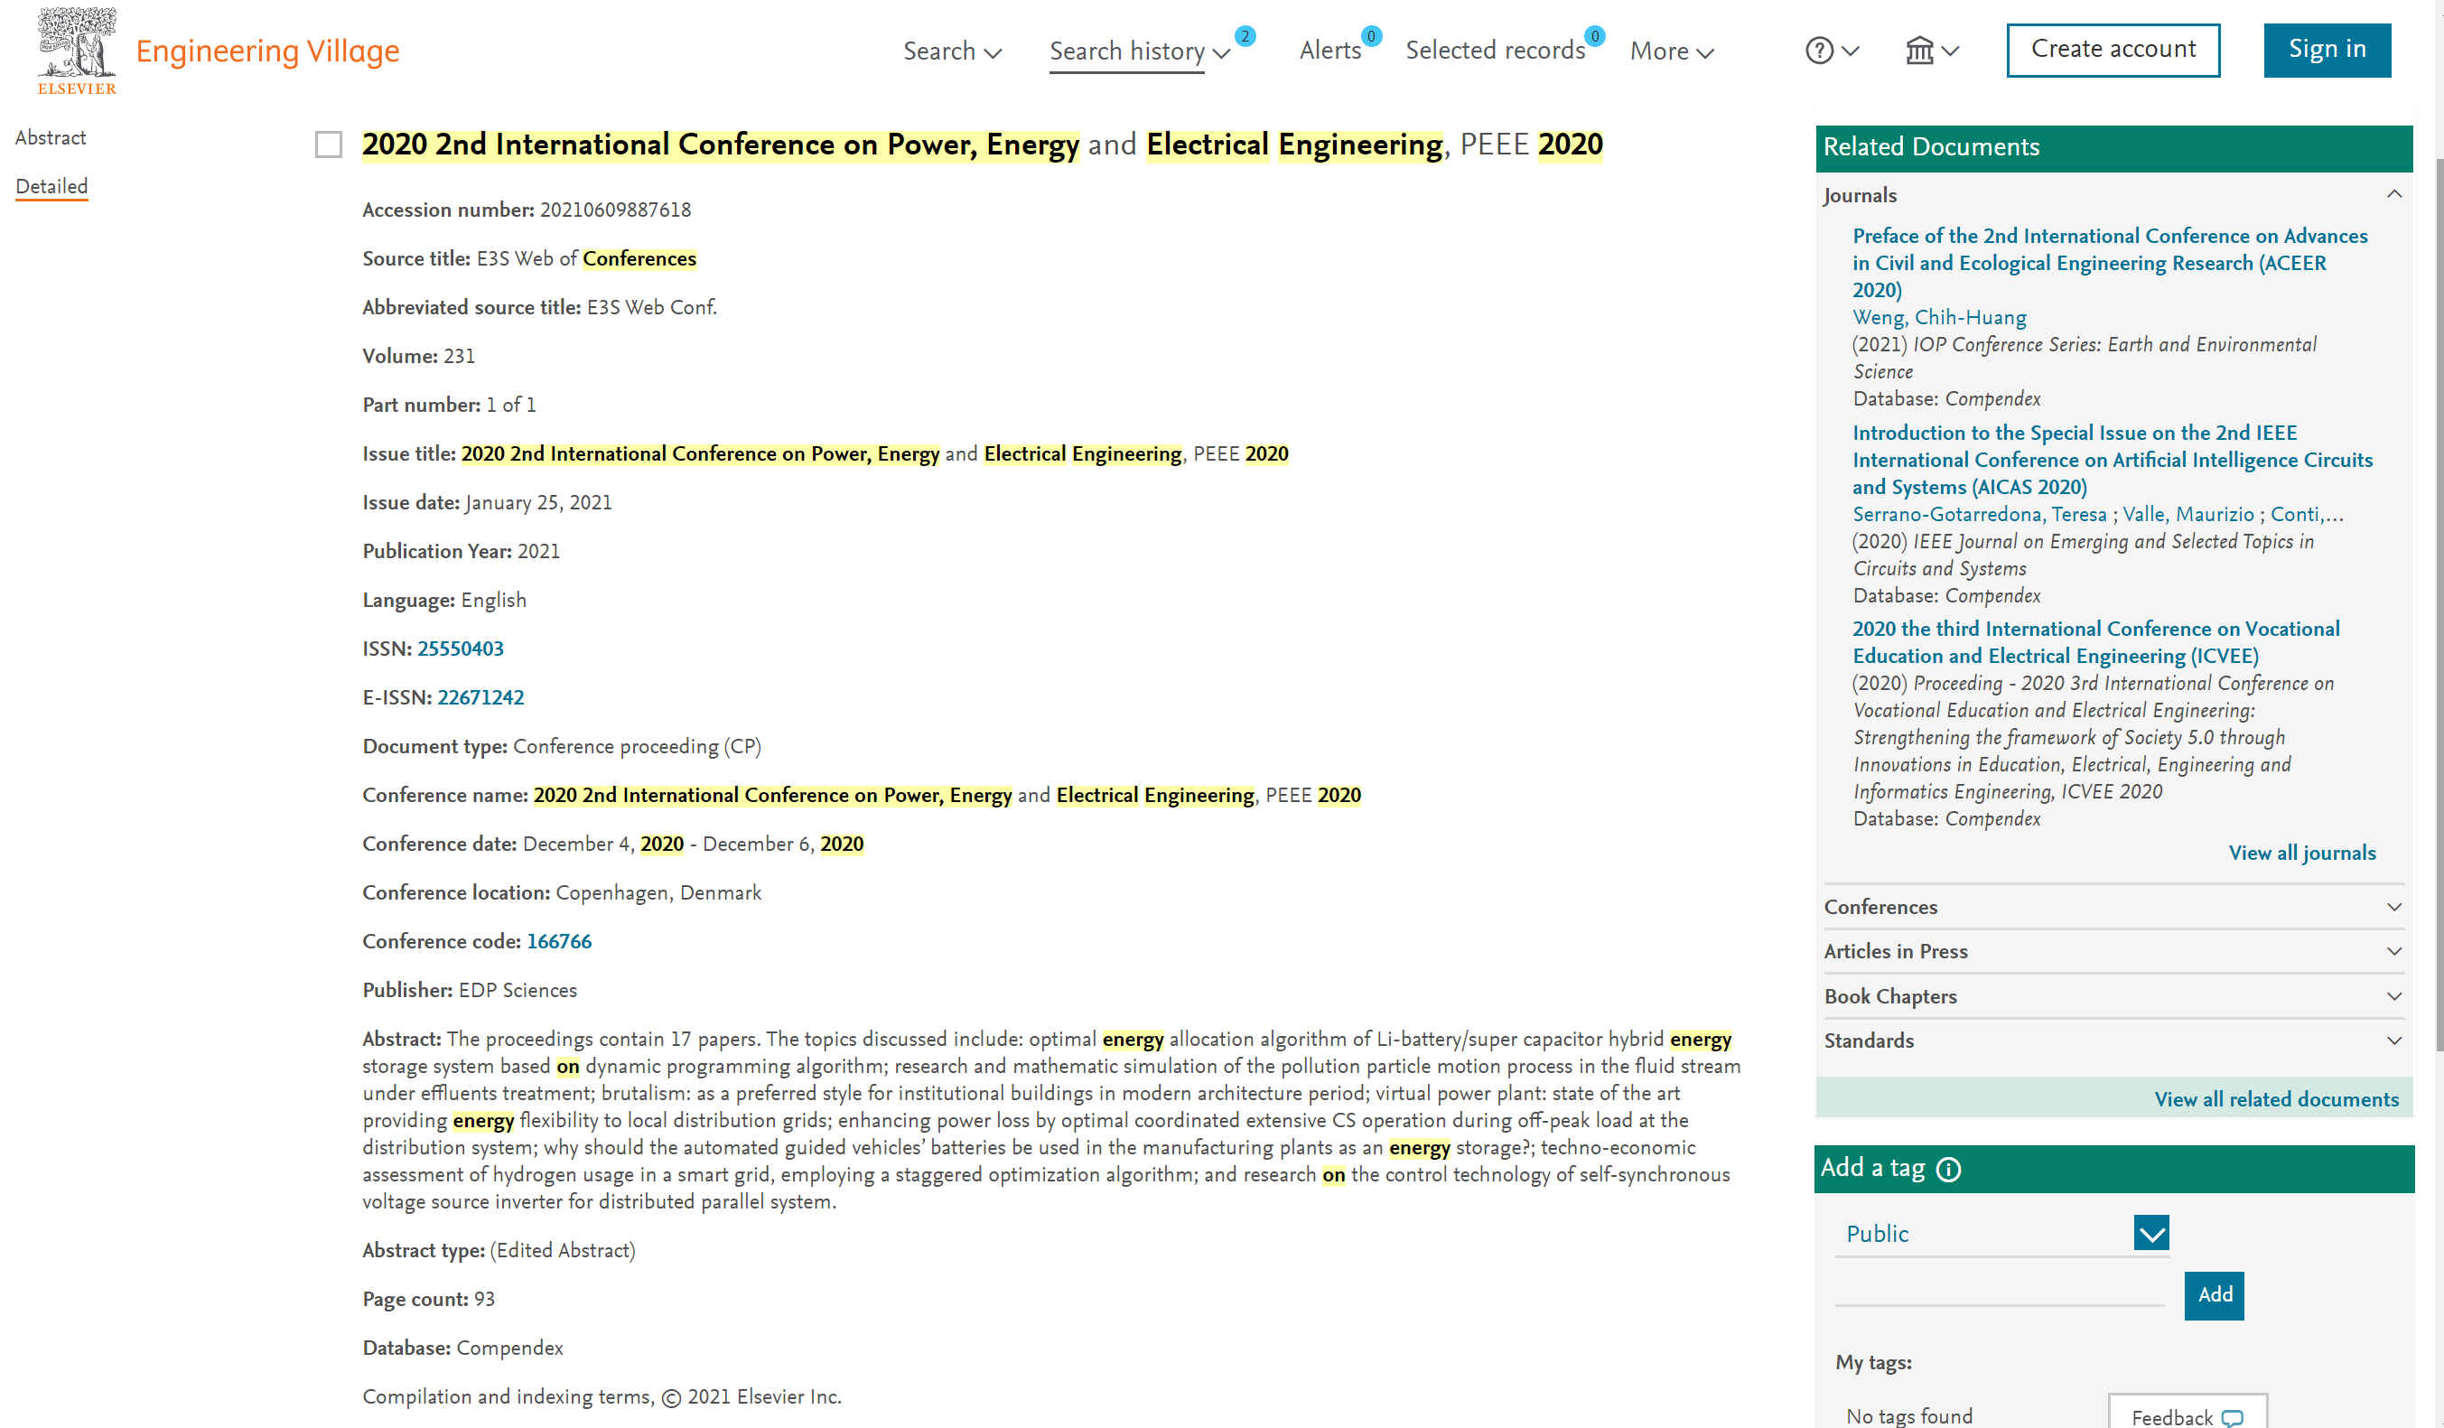Click the institution building icon

1919,51
